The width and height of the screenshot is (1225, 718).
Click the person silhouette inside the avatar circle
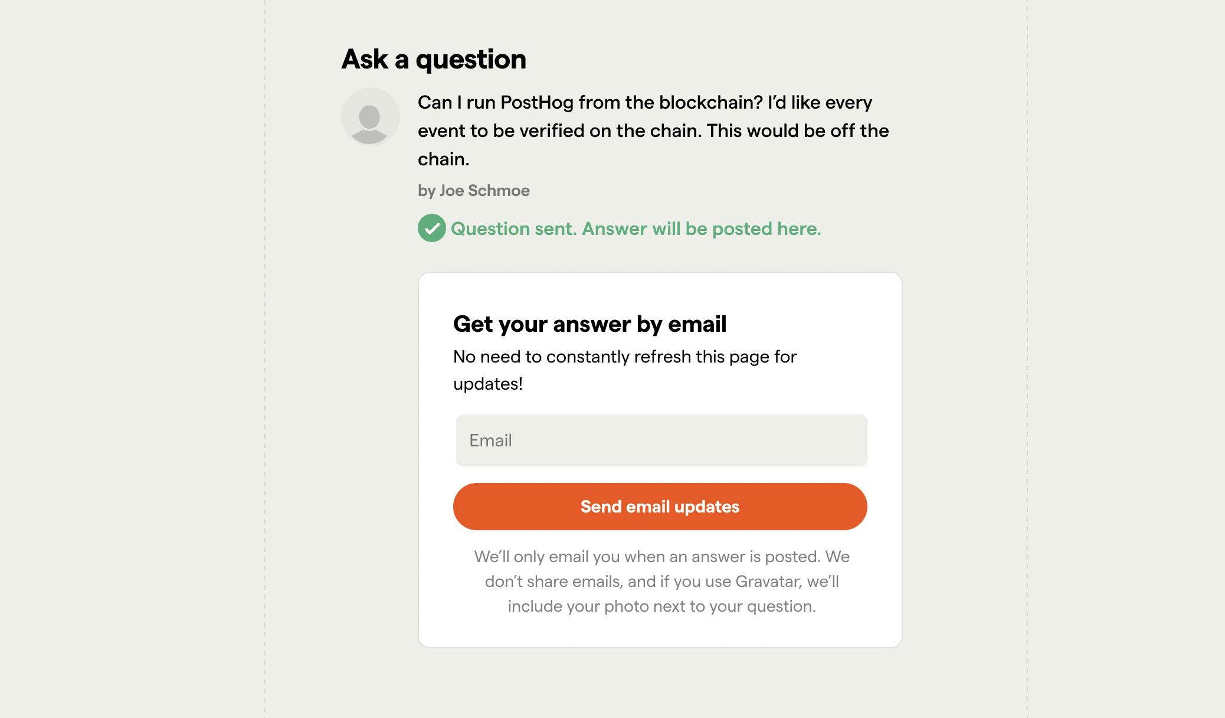(371, 121)
